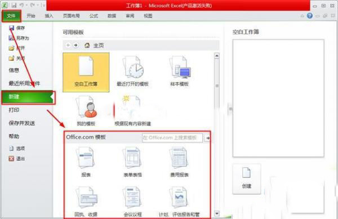The width and height of the screenshot is (338, 219).
Task: Click the redo icon in quick access toolbar
Action: coord(32,5)
